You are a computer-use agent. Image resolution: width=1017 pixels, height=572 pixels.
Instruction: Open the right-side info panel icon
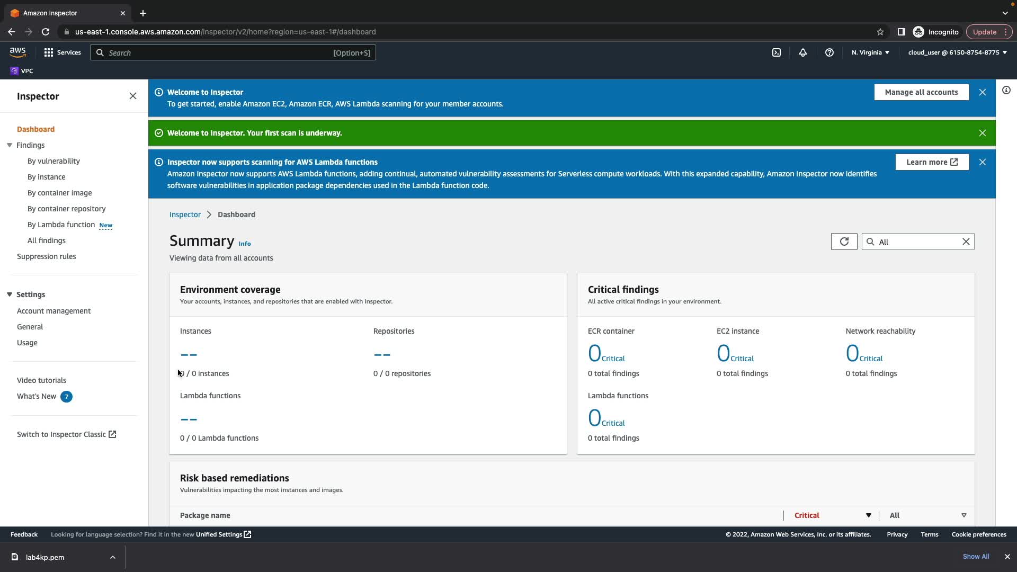[x=1006, y=91]
